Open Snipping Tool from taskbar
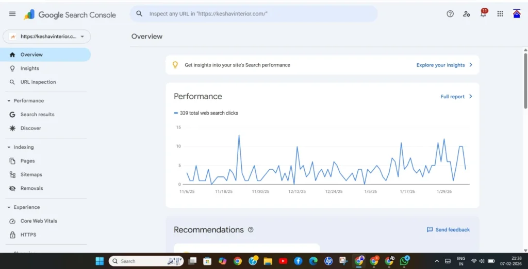This screenshot has width=528, height=269. point(343,261)
